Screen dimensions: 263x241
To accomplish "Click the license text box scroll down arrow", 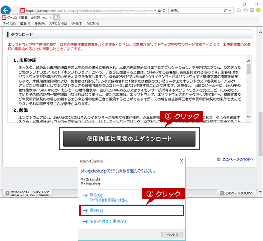I will point(249,117).
